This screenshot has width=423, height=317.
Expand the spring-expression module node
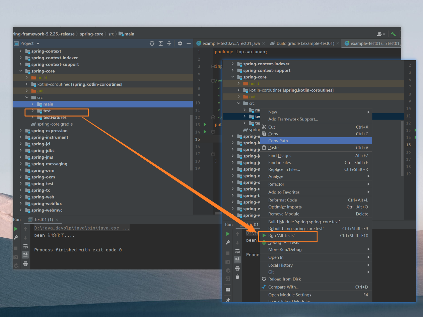coord(21,131)
